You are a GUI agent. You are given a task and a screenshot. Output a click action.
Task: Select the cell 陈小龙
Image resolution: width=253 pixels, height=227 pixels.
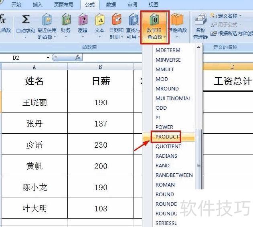[x=34, y=187]
